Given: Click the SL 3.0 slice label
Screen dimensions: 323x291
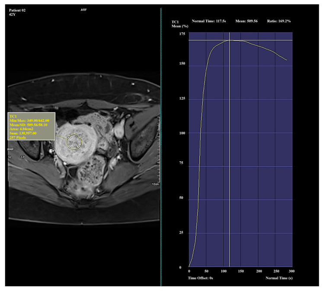Looking at the screenshot, I should [x=16, y=157].
